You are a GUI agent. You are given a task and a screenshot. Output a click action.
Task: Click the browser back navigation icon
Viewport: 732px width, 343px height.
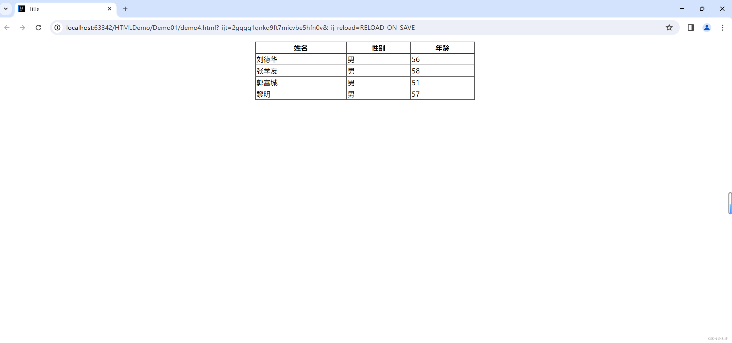tap(7, 28)
